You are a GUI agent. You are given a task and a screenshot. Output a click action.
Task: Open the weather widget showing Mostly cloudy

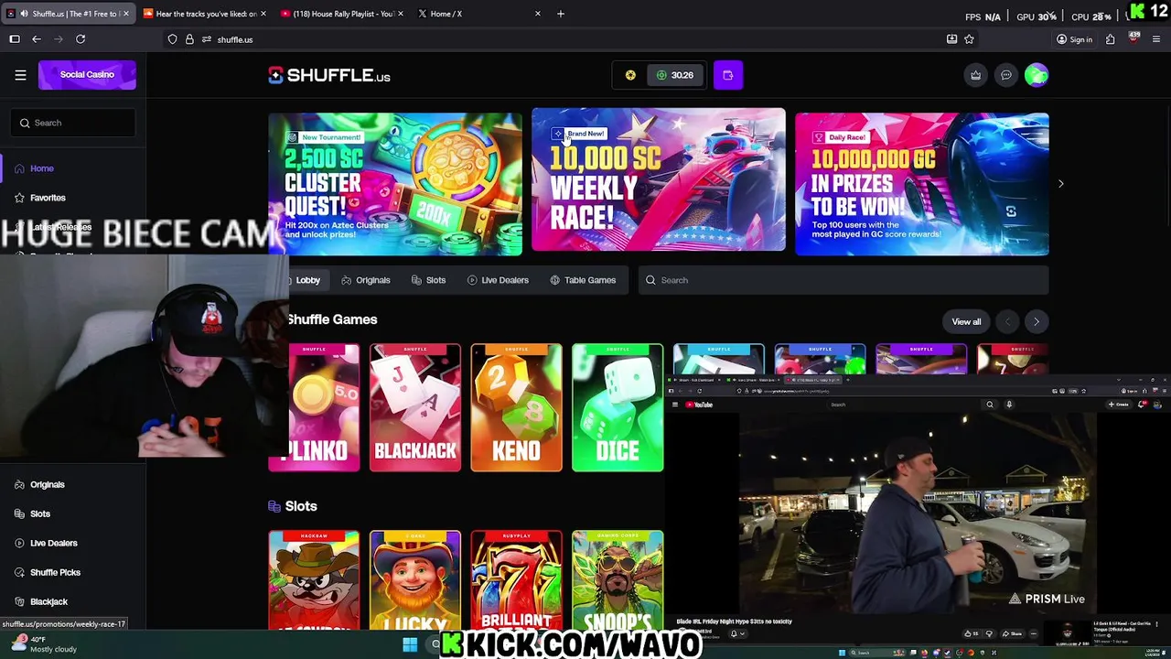[43, 644]
